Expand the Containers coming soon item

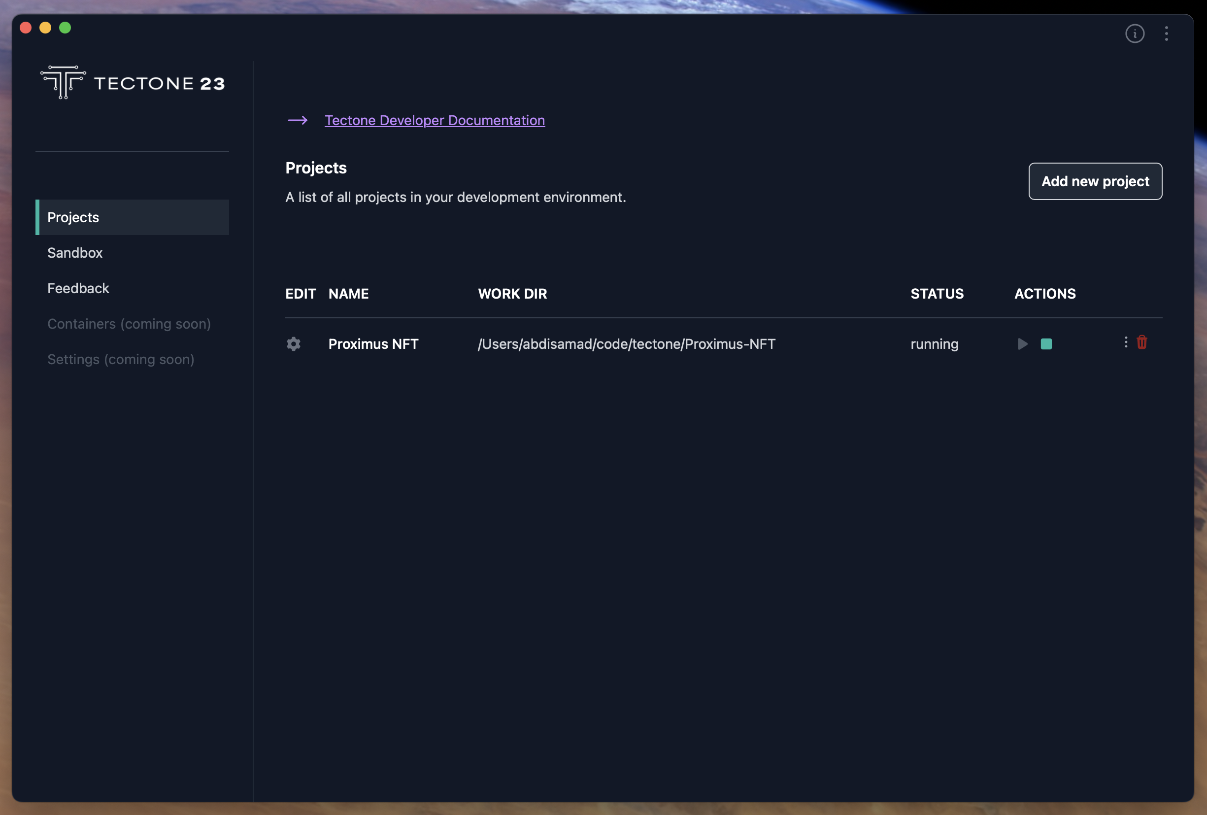pos(129,323)
